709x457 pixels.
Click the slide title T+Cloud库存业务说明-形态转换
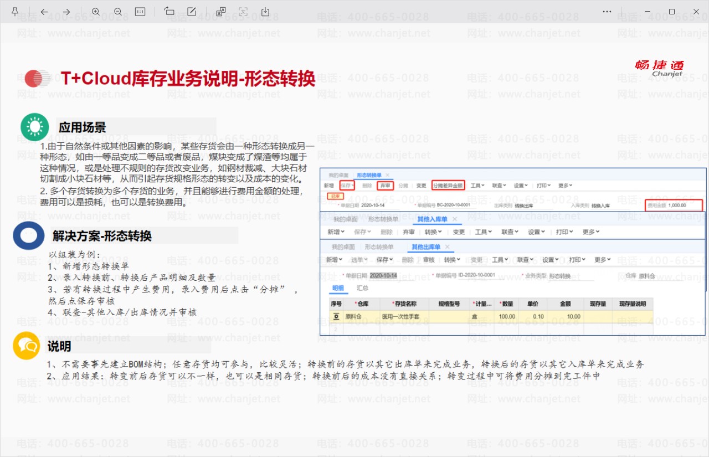click(x=188, y=78)
